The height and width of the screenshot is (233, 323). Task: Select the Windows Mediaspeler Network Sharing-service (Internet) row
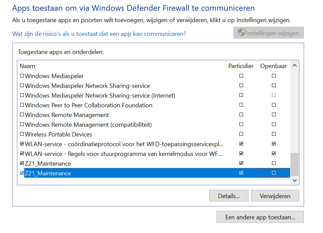tap(154, 96)
